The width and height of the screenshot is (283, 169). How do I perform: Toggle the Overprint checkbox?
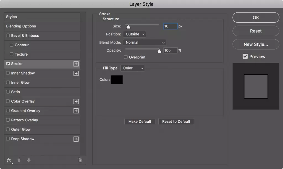click(126, 57)
